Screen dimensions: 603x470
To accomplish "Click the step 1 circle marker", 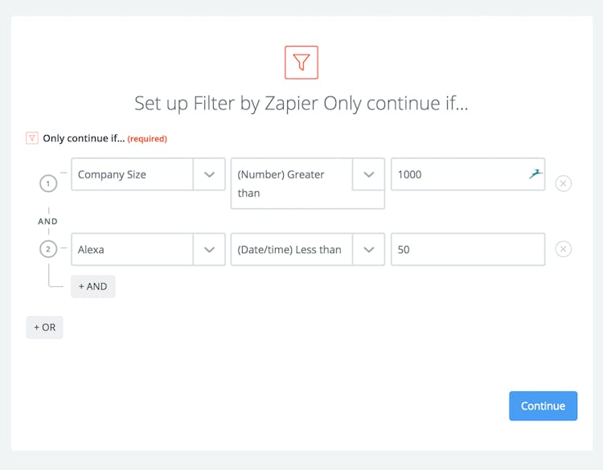I will [47, 184].
